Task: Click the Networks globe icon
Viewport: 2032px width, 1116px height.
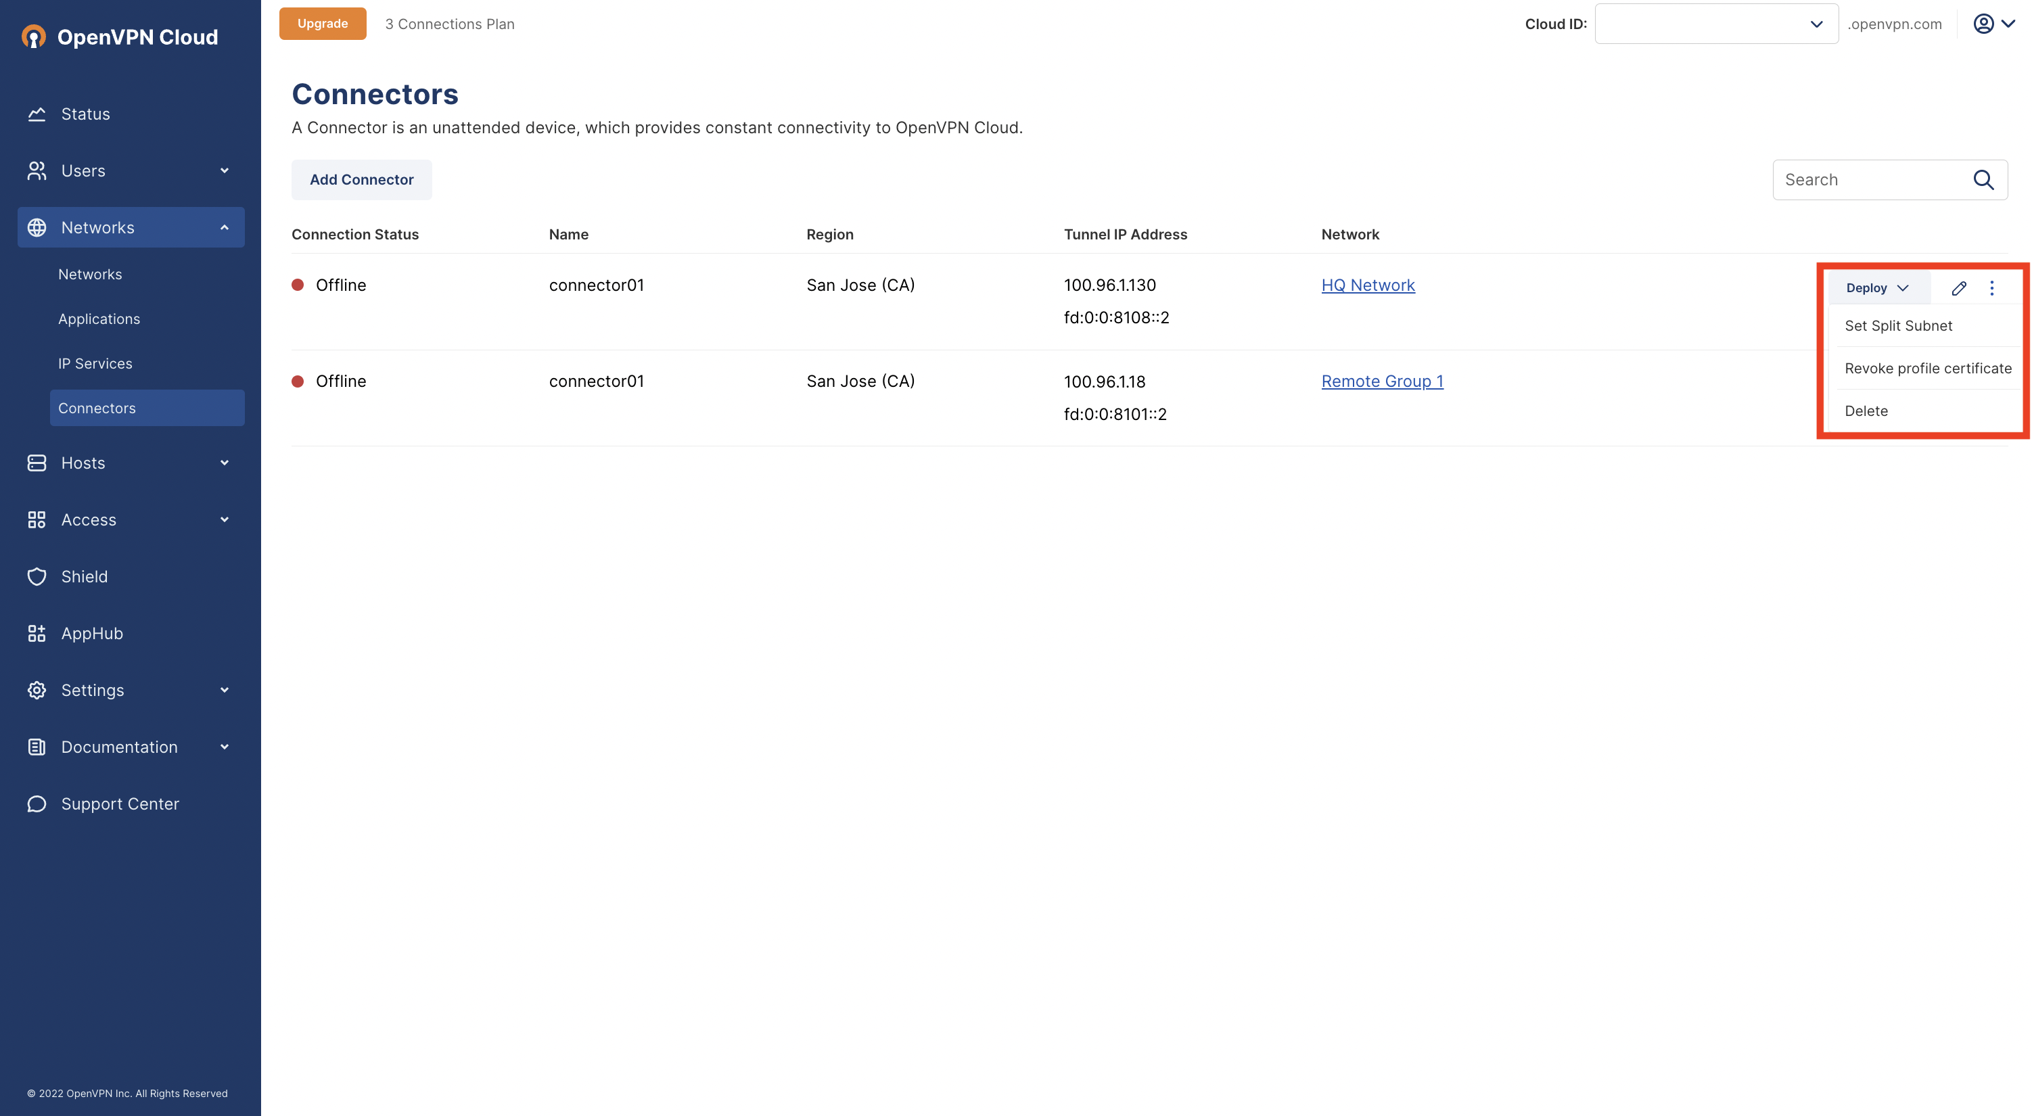Action: [37, 227]
